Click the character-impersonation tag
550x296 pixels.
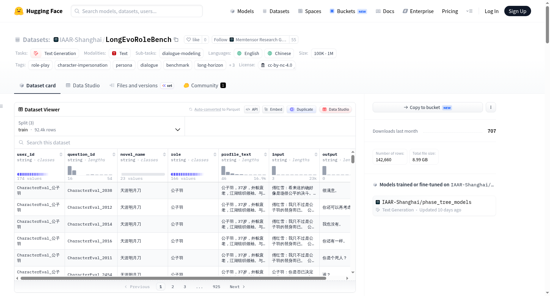point(82,65)
